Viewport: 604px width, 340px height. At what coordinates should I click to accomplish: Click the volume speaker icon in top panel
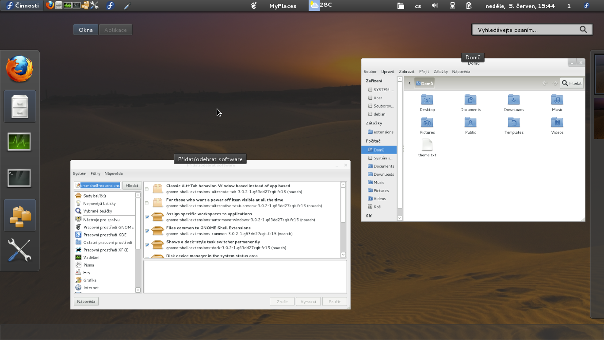(435, 6)
